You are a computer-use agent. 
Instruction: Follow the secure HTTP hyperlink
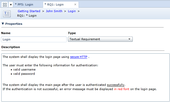[79, 57]
